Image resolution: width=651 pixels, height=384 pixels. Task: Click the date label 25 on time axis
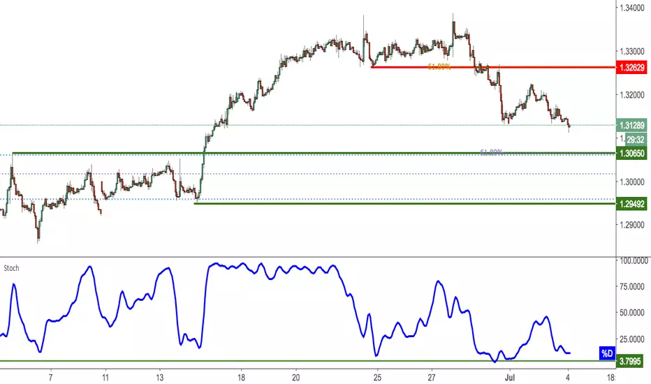coord(377,378)
